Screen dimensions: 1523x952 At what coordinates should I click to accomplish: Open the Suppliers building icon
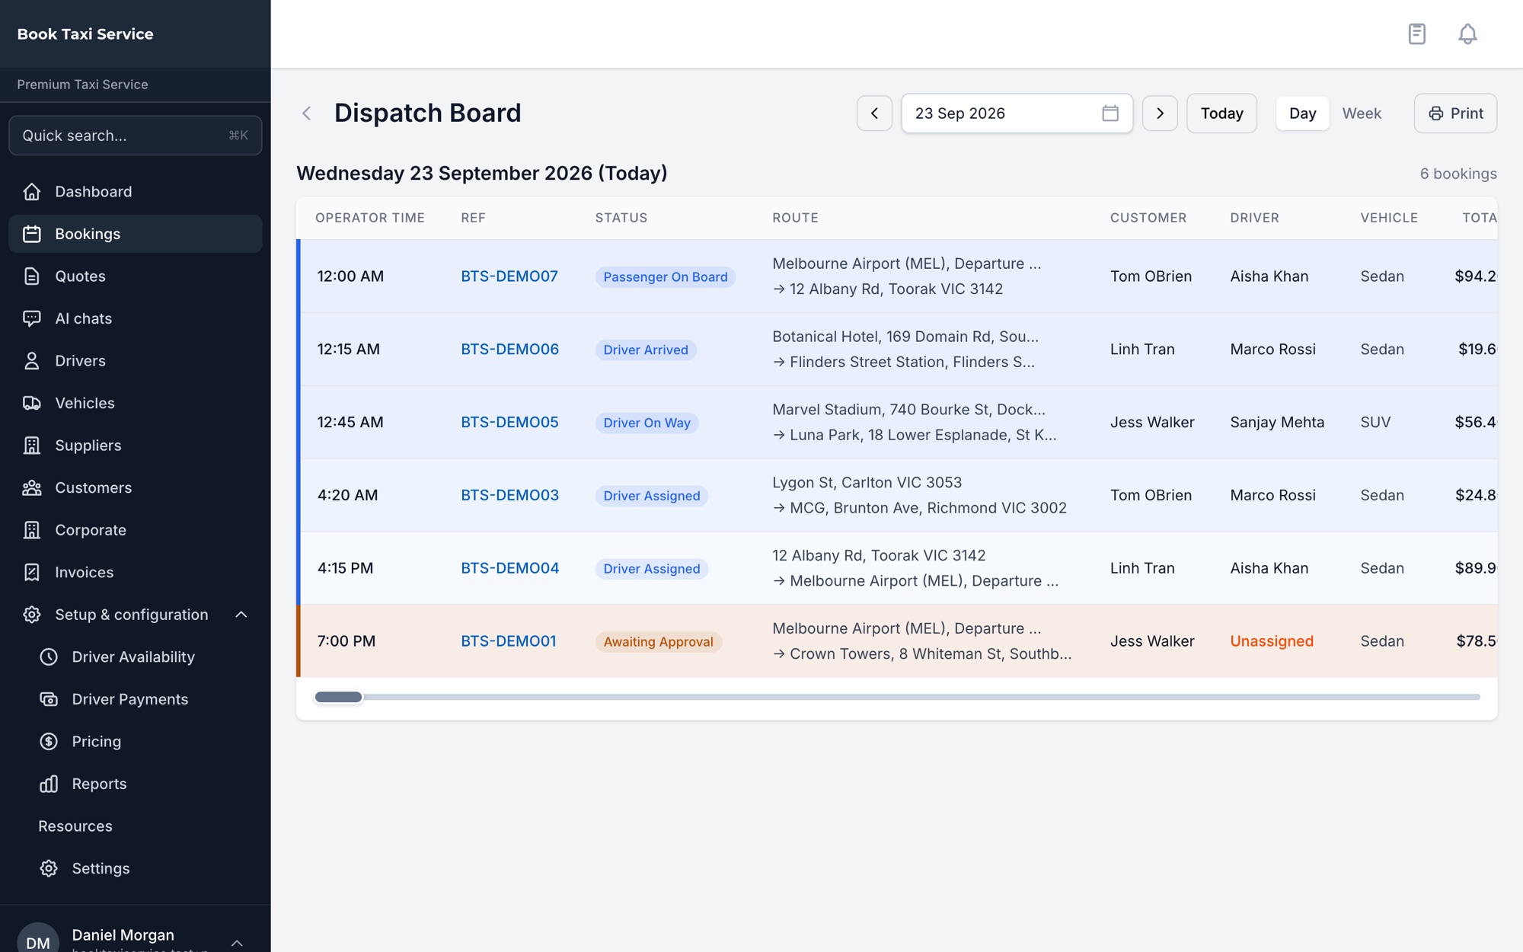pos(31,446)
